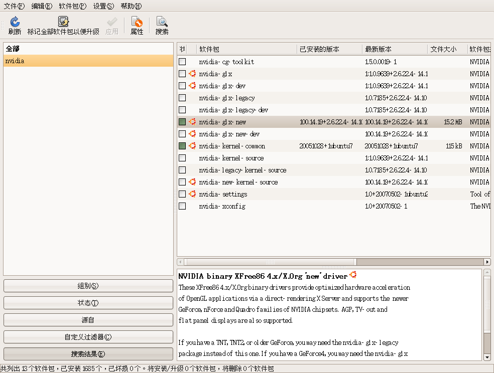
Task: Select nvidia-legacy-kernel-source package name
Action: pos(242,170)
